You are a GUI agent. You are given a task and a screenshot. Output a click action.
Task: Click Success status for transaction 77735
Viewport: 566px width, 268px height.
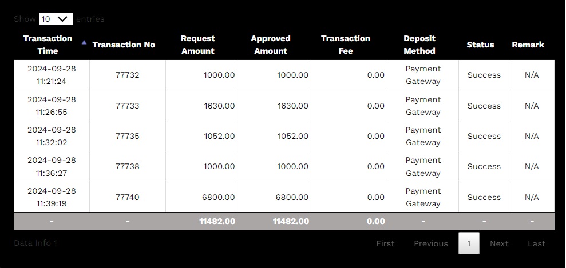coord(484,136)
